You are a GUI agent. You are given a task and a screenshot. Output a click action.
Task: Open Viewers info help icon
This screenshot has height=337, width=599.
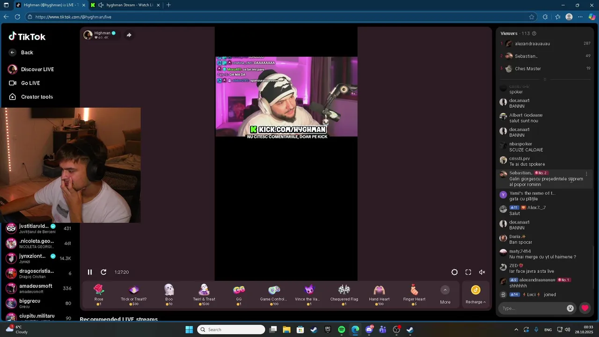coord(534,34)
